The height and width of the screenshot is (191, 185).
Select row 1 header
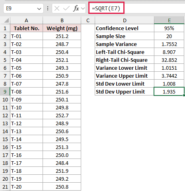click(x=5, y=28)
